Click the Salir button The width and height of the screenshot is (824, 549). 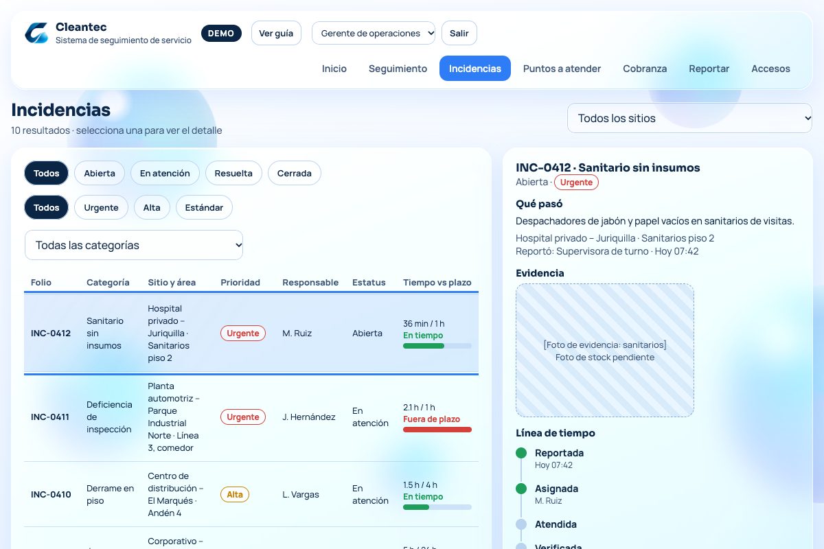[x=459, y=33]
